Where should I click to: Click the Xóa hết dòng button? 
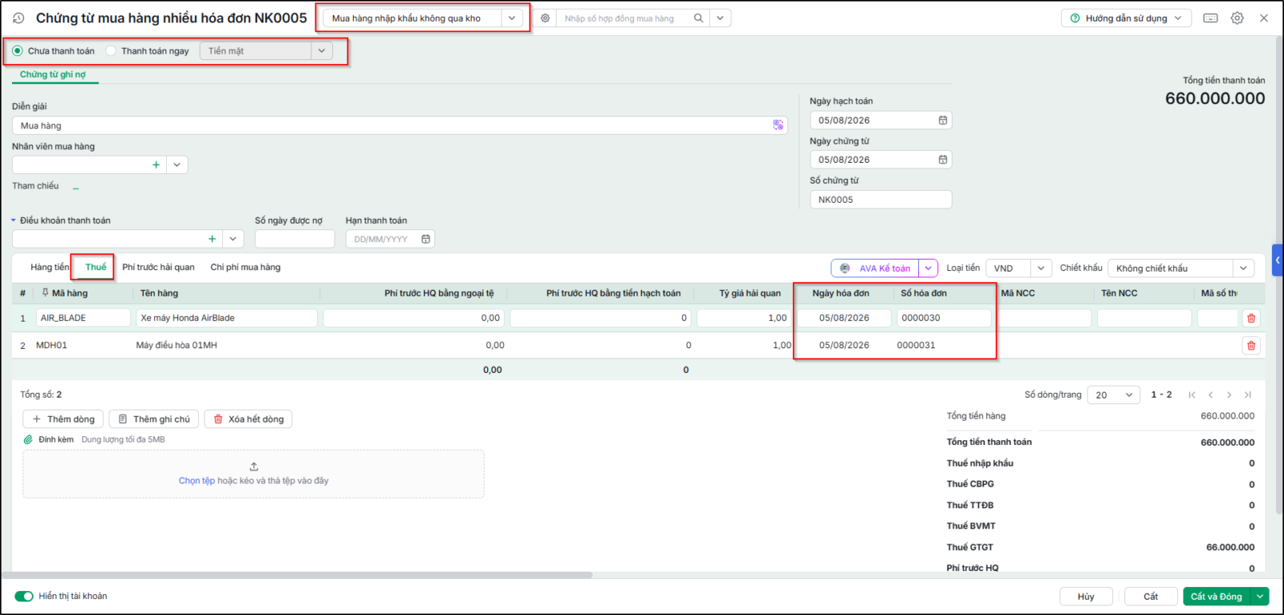pyautogui.click(x=249, y=419)
